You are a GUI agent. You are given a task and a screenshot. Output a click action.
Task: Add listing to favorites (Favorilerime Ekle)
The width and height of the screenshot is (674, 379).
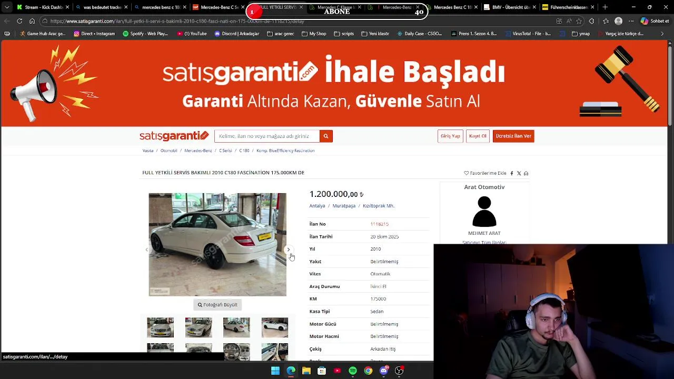coord(485,173)
